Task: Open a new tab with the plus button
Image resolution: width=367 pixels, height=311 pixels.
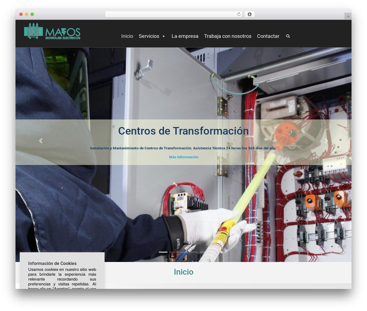Action: (x=348, y=16)
